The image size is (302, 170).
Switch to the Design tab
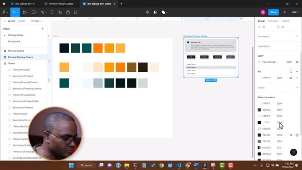click(x=261, y=21)
